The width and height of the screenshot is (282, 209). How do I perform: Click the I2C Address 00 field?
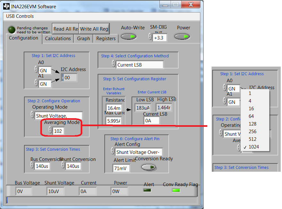[69, 78]
